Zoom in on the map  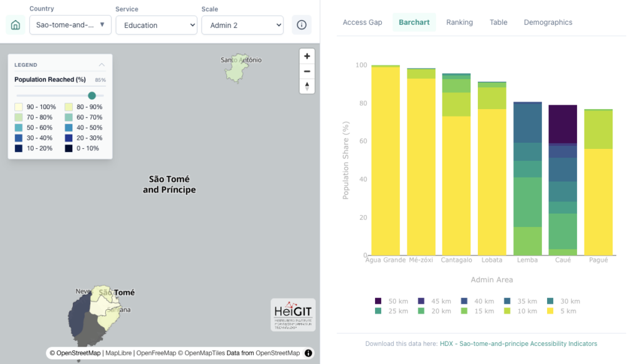click(307, 55)
